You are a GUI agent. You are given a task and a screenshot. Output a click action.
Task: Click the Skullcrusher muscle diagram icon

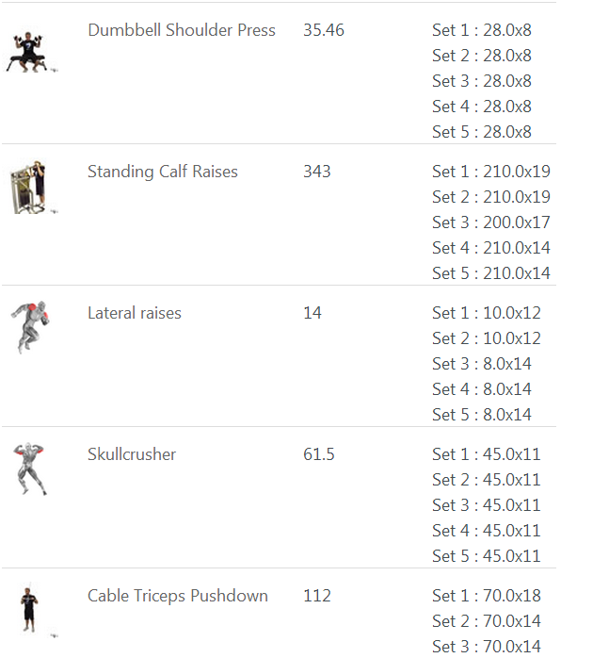29,469
